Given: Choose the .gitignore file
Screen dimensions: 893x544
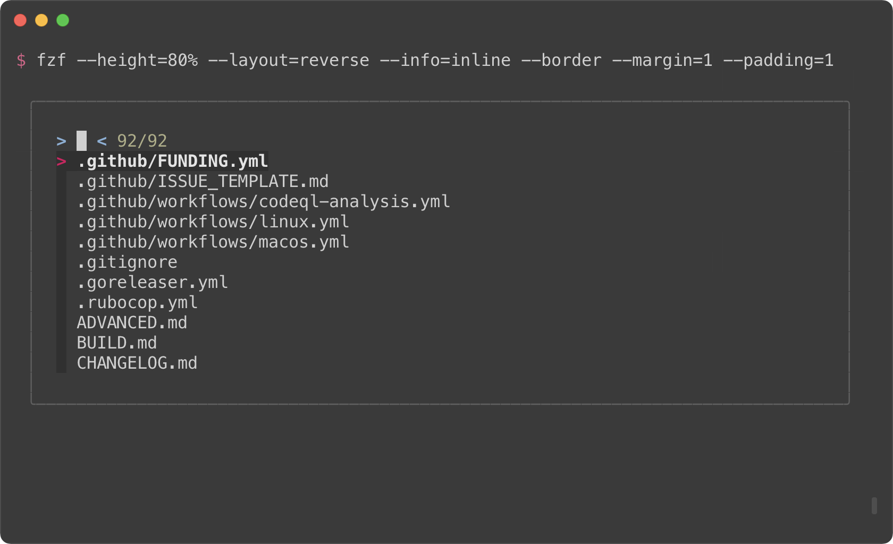Looking at the screenshot, I should pos(127,262).
